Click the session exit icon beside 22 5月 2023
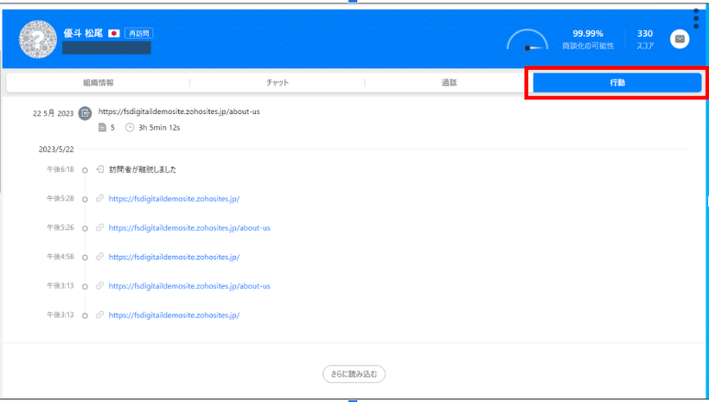Screen dimensions: 709x402 [x=85, y=112]
